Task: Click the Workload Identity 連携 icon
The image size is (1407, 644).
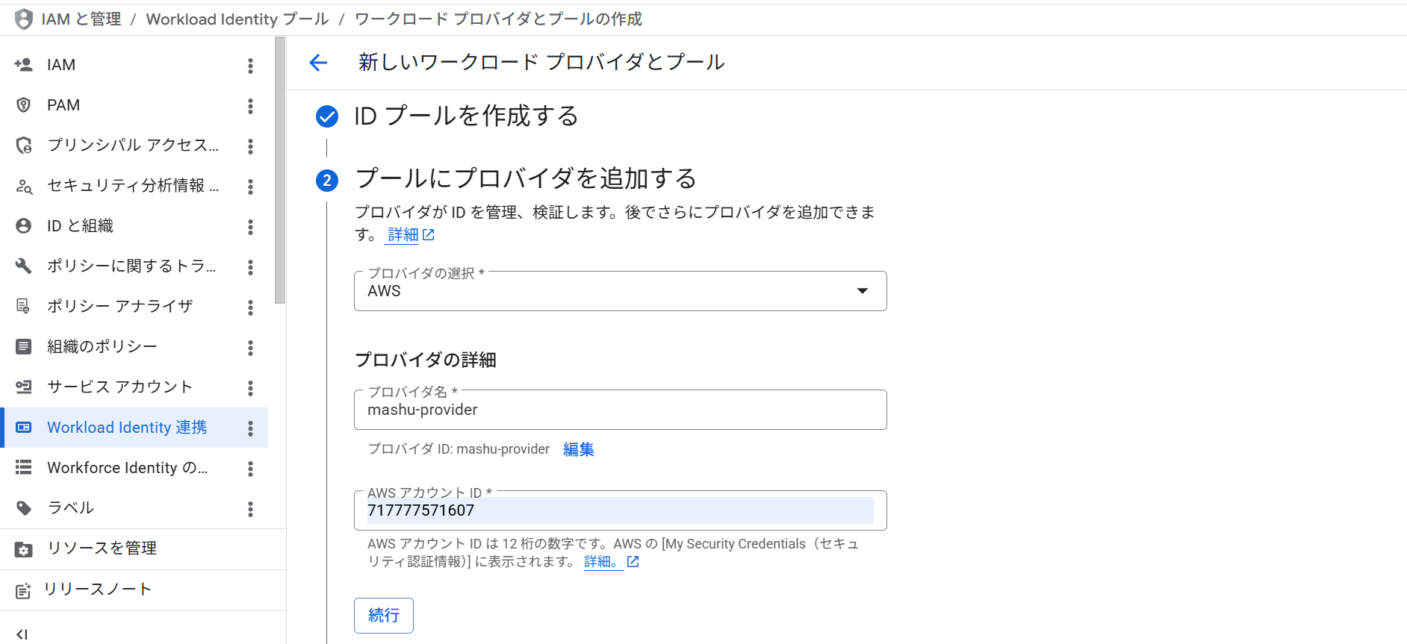Action: (24, 428)
